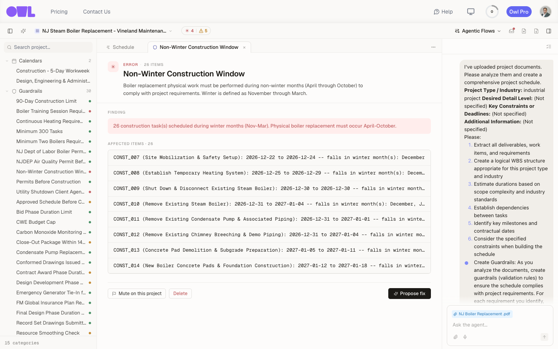Click the NJ Boiler Replacement .pdf attachment
Screen dimensions: 558x349
pyautogui.click(x=482, y=314)
